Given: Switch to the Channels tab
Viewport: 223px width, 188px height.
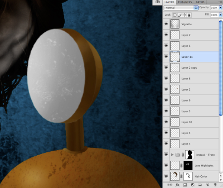Looking at the screenshot, I should tap(185, 2).
